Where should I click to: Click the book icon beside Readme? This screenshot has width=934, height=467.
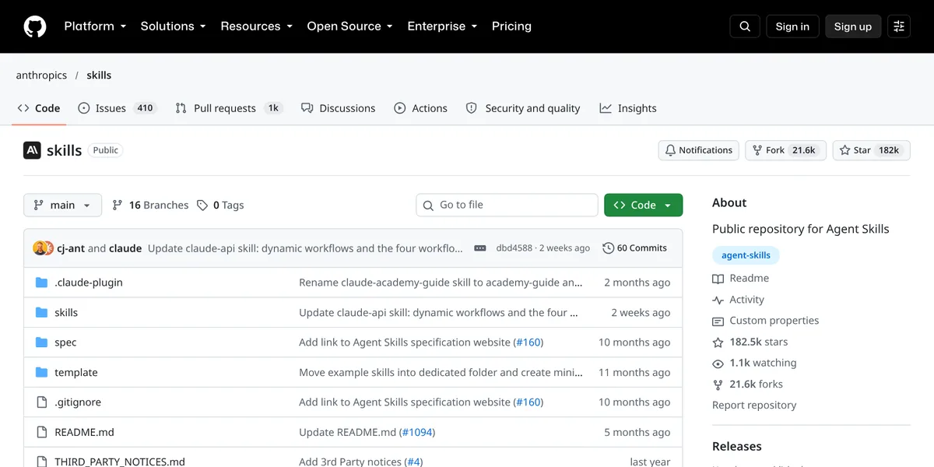[718, 279]
